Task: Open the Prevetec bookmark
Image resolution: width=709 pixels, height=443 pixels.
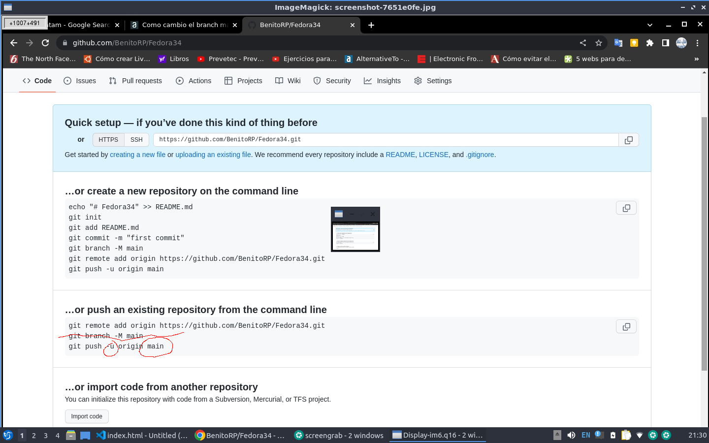Action: coord(230,59)
